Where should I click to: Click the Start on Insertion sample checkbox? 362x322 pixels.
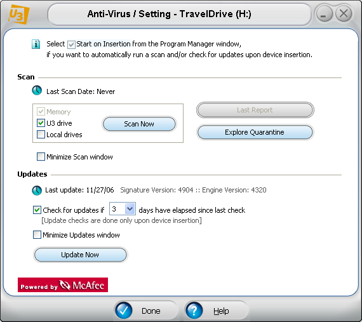pos(71,44)
